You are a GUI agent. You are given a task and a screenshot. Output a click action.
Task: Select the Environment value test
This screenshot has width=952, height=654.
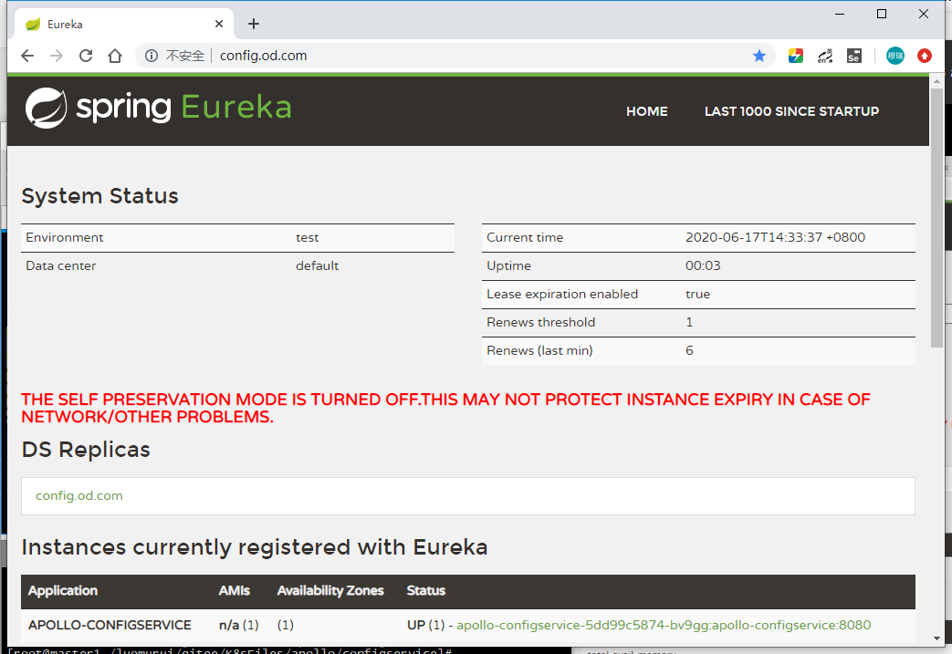(308, 238)
